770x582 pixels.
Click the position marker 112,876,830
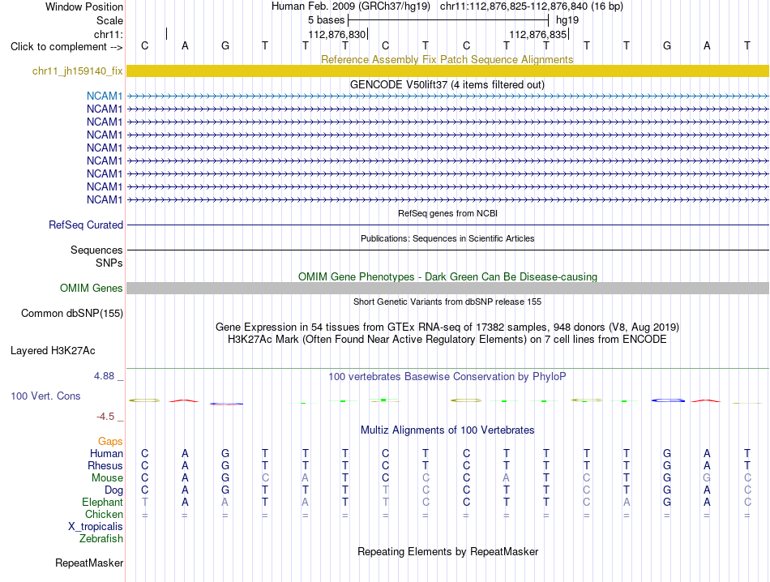coord(337,34)
